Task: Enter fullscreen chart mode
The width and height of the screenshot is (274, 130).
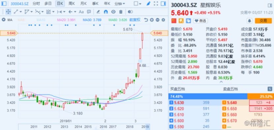Action: coord(156,4)
